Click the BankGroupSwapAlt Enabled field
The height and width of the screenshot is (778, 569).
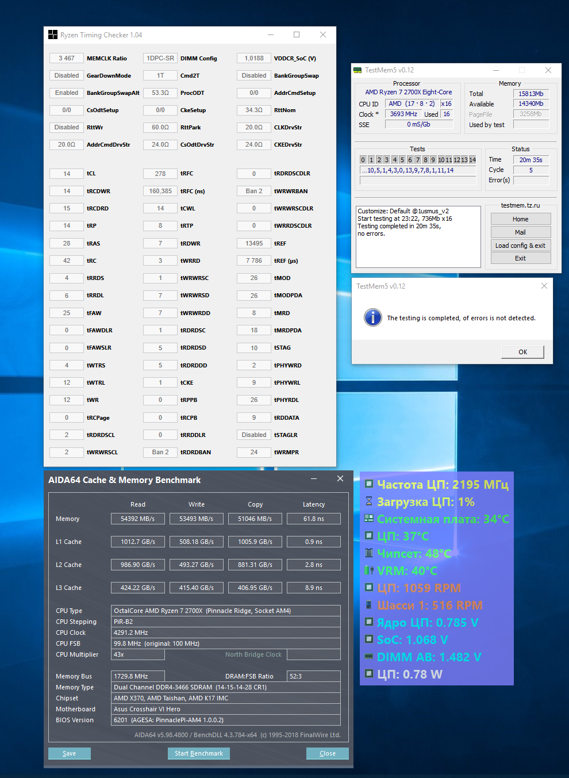coord(67,93)
